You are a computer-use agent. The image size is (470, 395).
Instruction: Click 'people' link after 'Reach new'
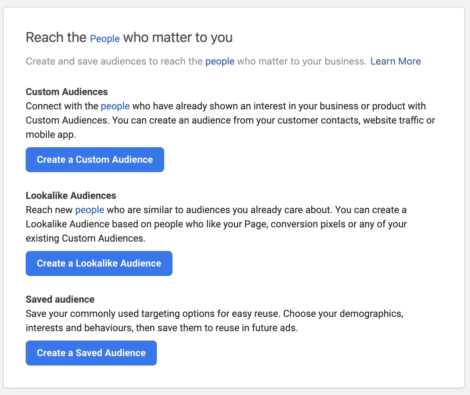[90, 210]
